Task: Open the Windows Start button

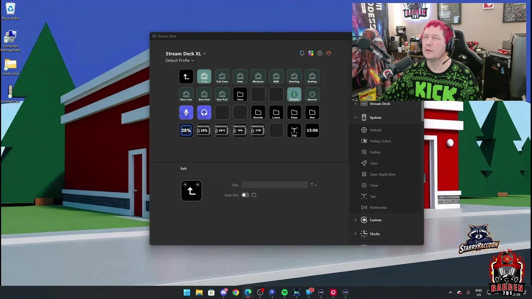Action: click(x=187, y=292)
